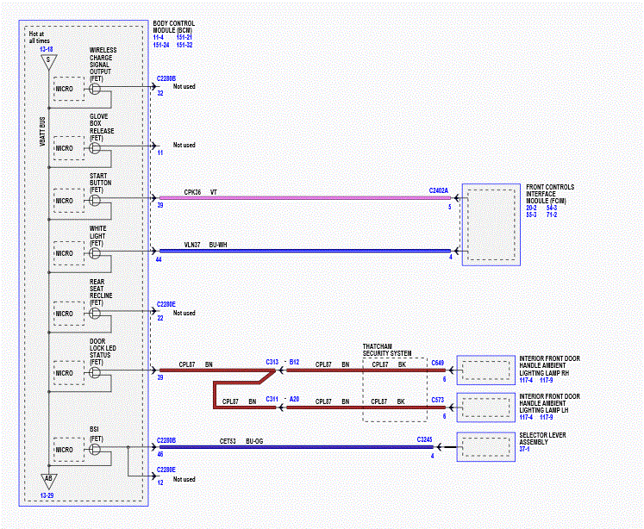The width and height of the screenshot is (644, 529).
Task: Click Not used label next to pin 11
Action: [x=184, y=145]
